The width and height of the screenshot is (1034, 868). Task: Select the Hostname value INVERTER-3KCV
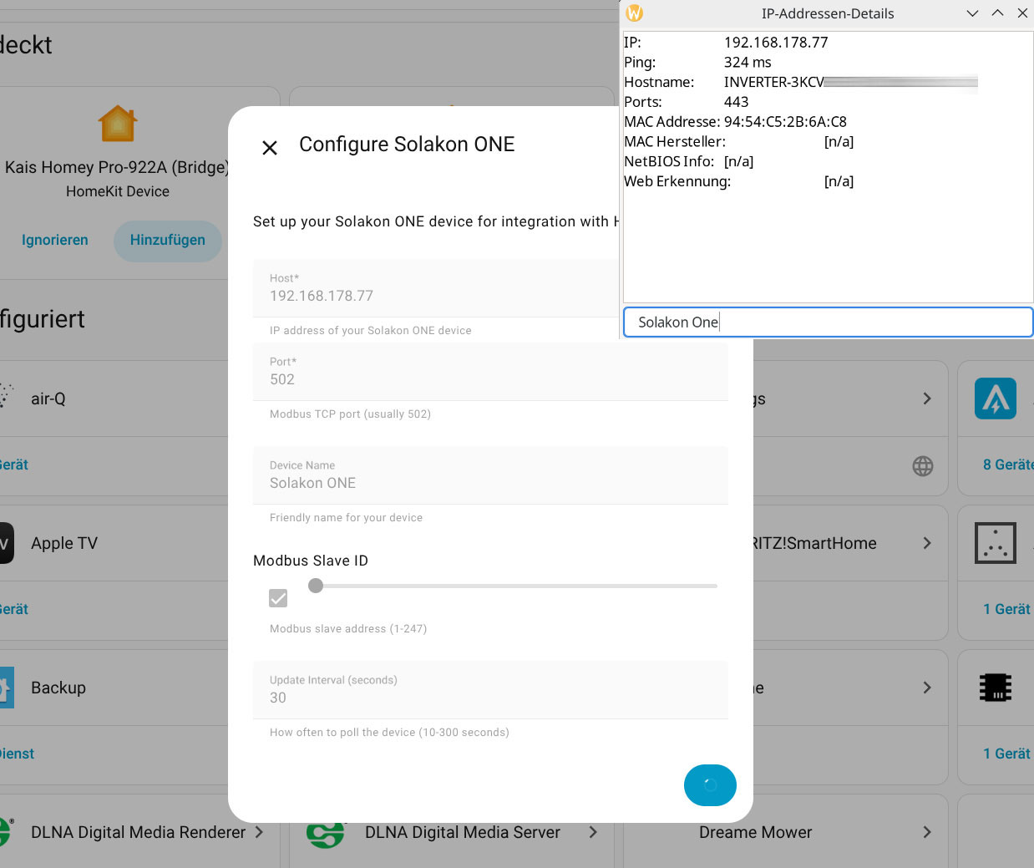[773, 82]
